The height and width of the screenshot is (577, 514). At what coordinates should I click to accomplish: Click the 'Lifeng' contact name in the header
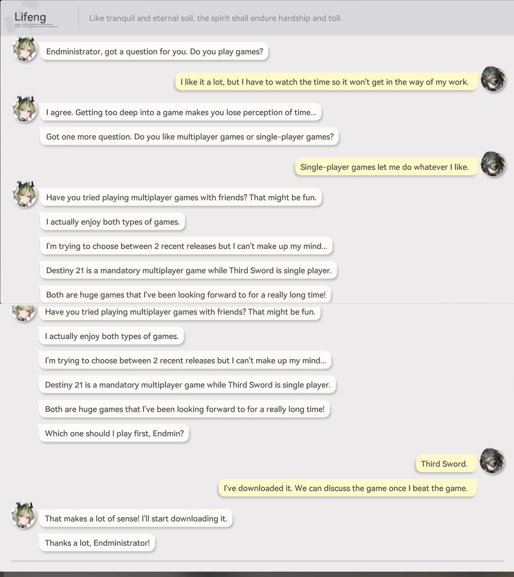pyautogui.click(x=30, y=17)
